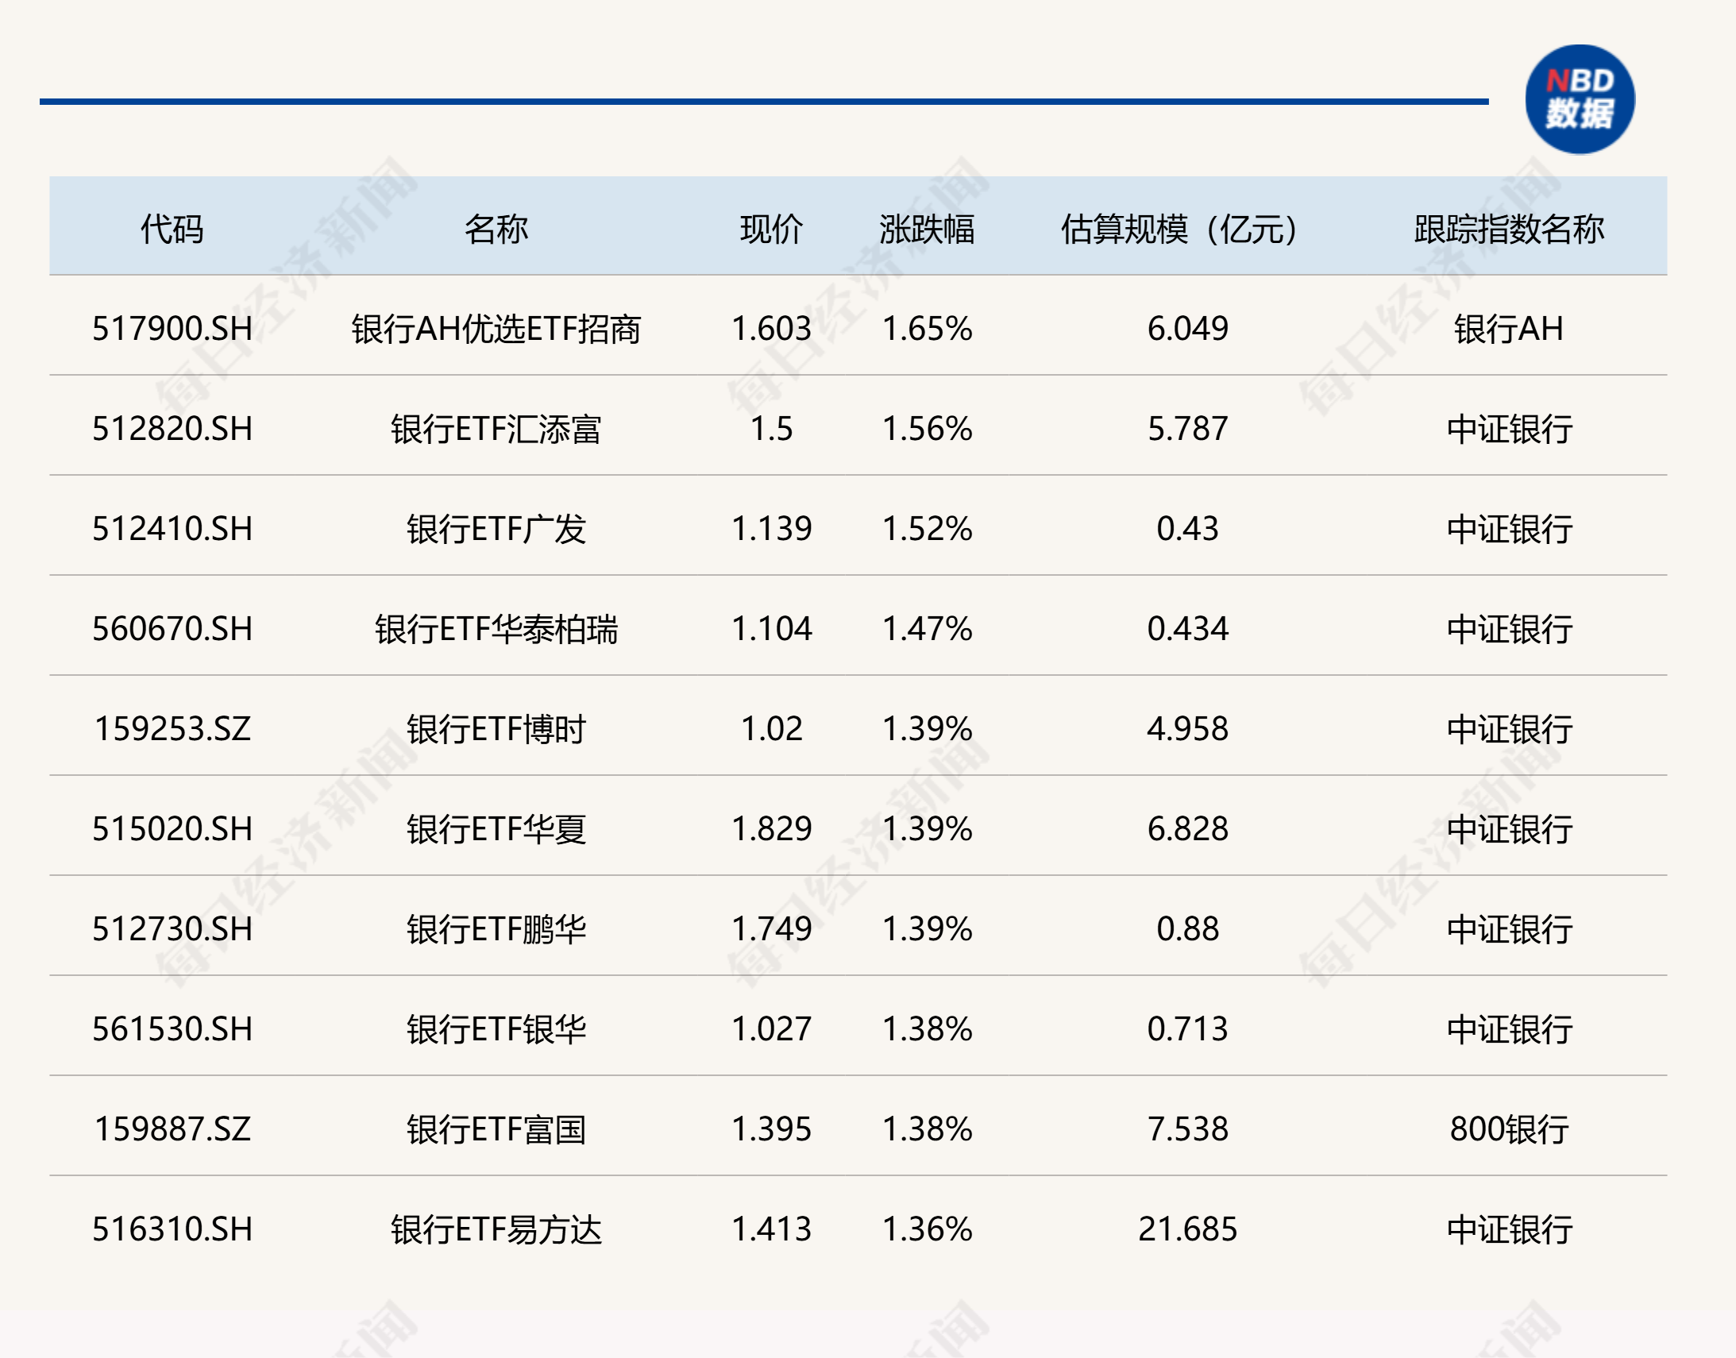The height and width of the screenshot is (1358, 1736).
Task: Click code 561530.SH
Action: (172, 1029)
